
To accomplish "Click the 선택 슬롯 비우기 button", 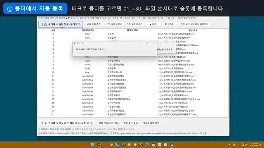I will coord(114,24).
